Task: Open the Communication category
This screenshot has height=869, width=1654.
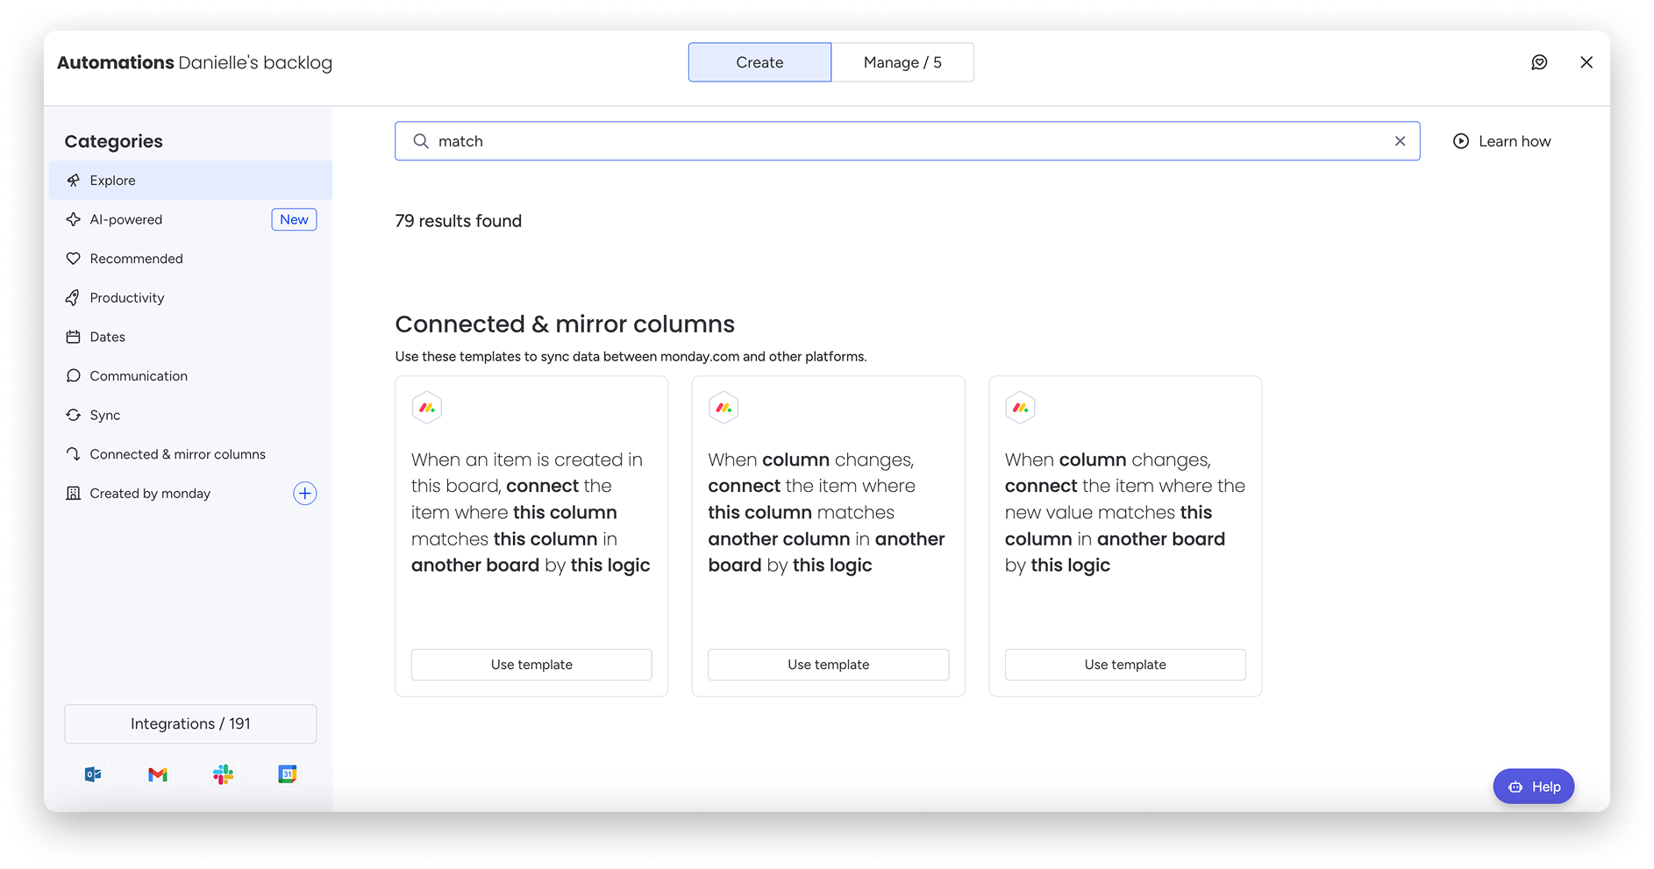Action: coord(191,376)
